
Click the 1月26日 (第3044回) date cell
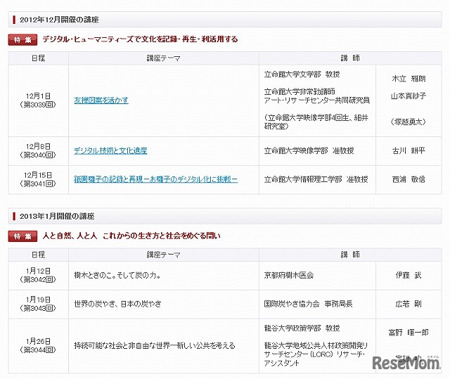click(38, 346)
